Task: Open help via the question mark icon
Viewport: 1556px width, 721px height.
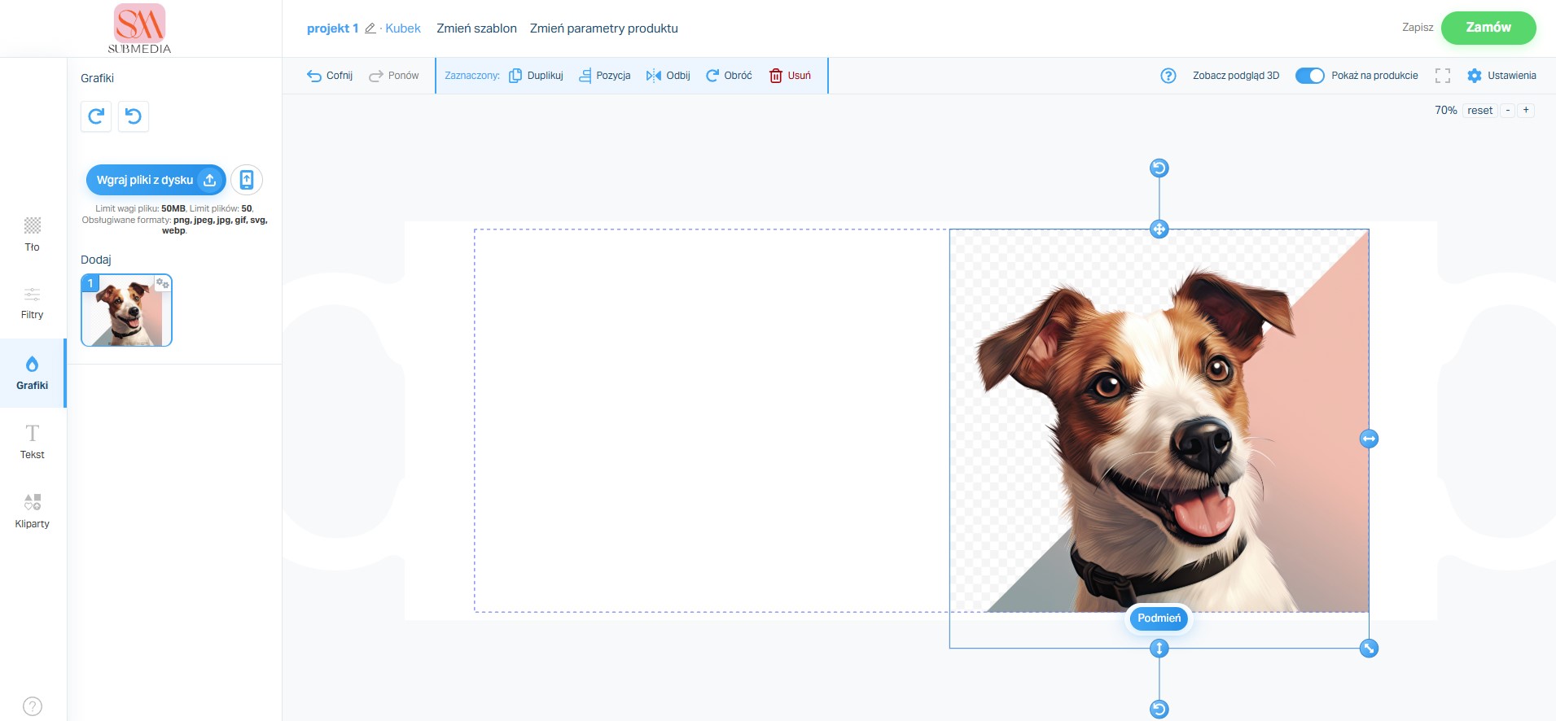Action: click(1168, 76)
